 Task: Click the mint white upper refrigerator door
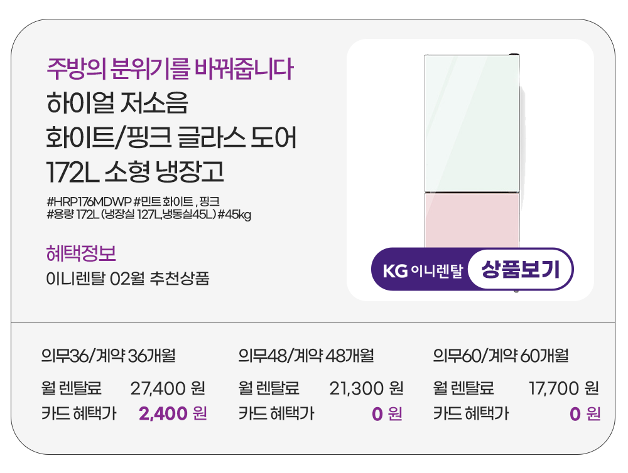(471, 124)
